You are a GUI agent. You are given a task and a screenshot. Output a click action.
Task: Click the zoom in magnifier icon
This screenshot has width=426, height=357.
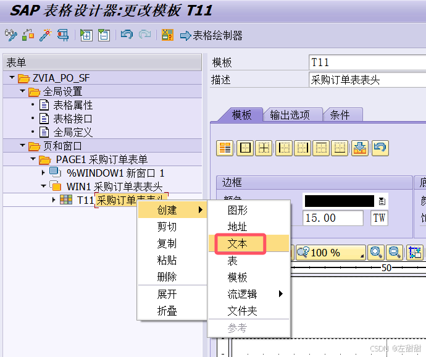(x=376, y=253)
